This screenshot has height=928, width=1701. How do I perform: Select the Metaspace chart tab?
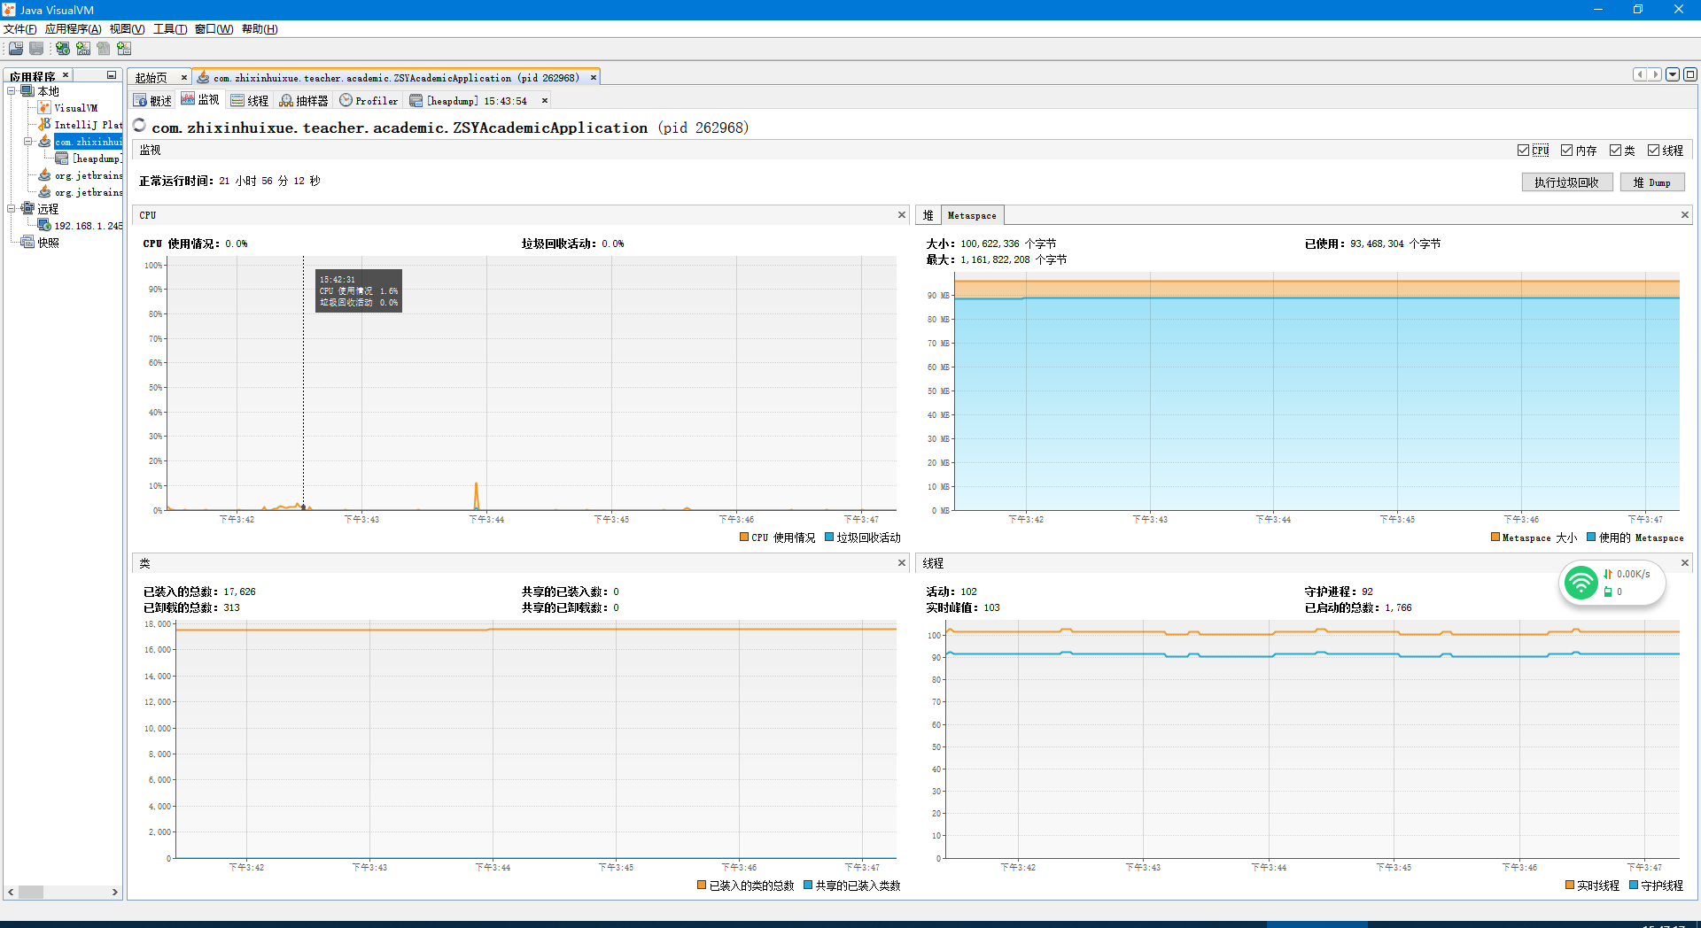point(972,215)
